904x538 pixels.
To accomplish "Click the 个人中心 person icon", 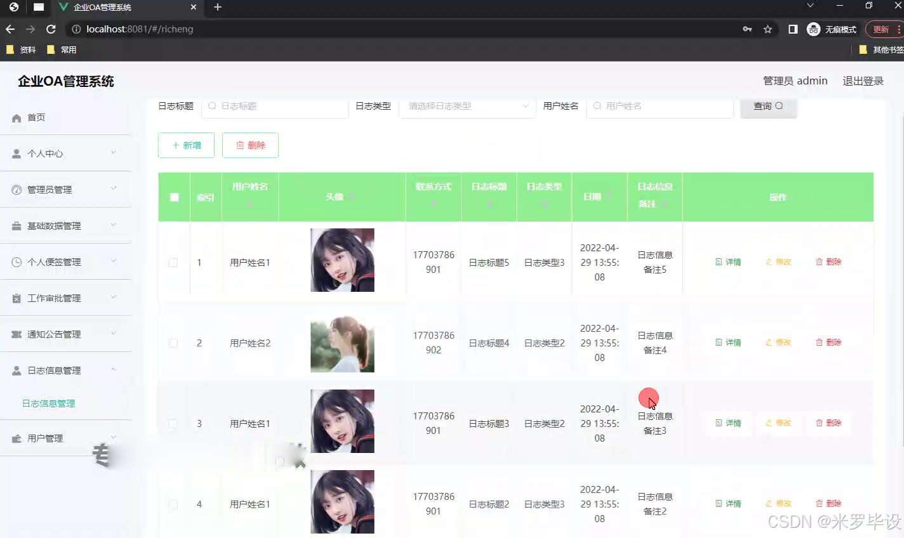I will 18,153.
